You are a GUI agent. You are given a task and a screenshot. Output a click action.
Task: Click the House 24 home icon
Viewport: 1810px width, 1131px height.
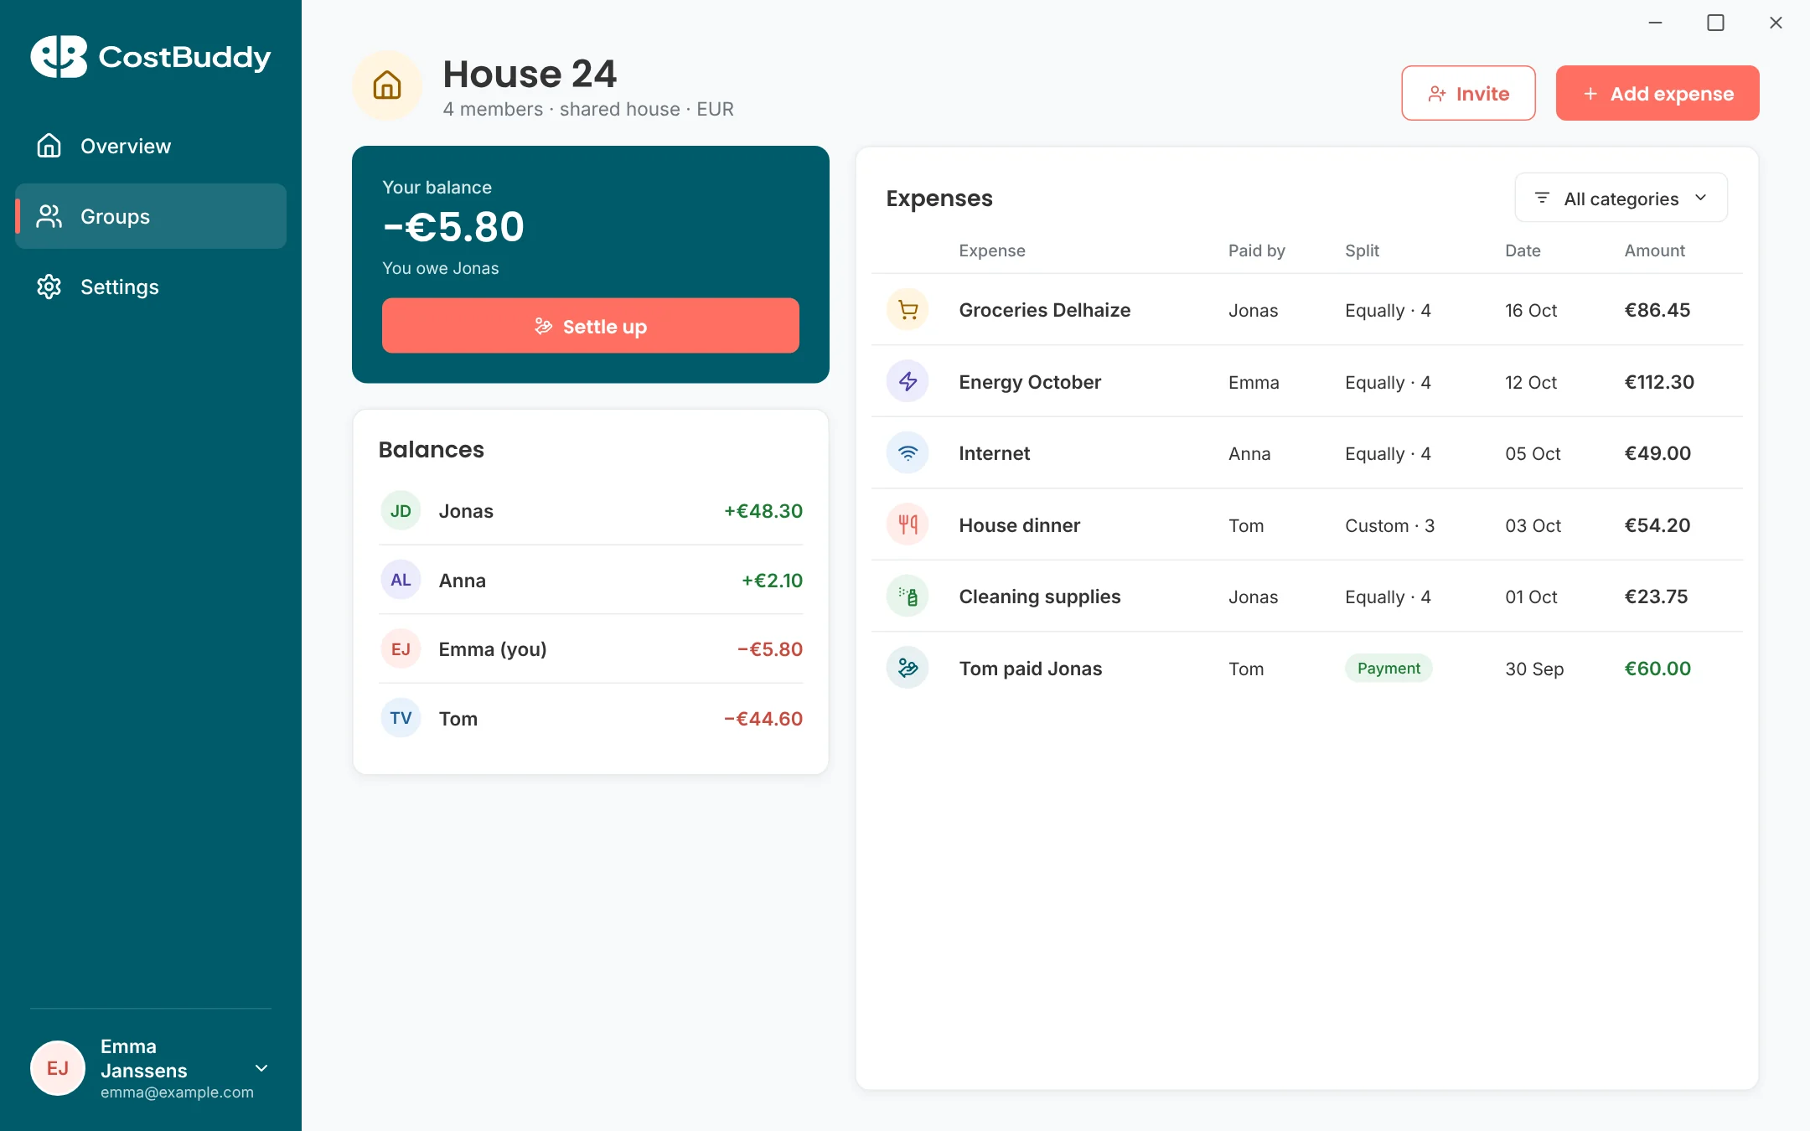[387, 85]
